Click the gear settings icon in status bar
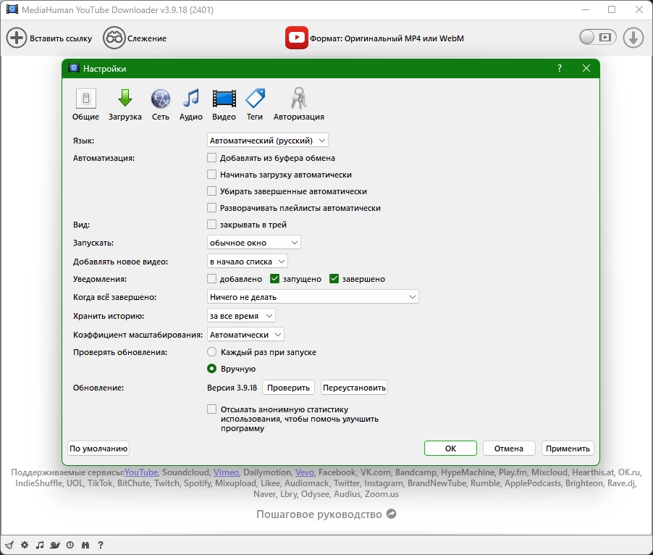Image resolution: width=653 pixels, height=555 pixels. point(25,545)
